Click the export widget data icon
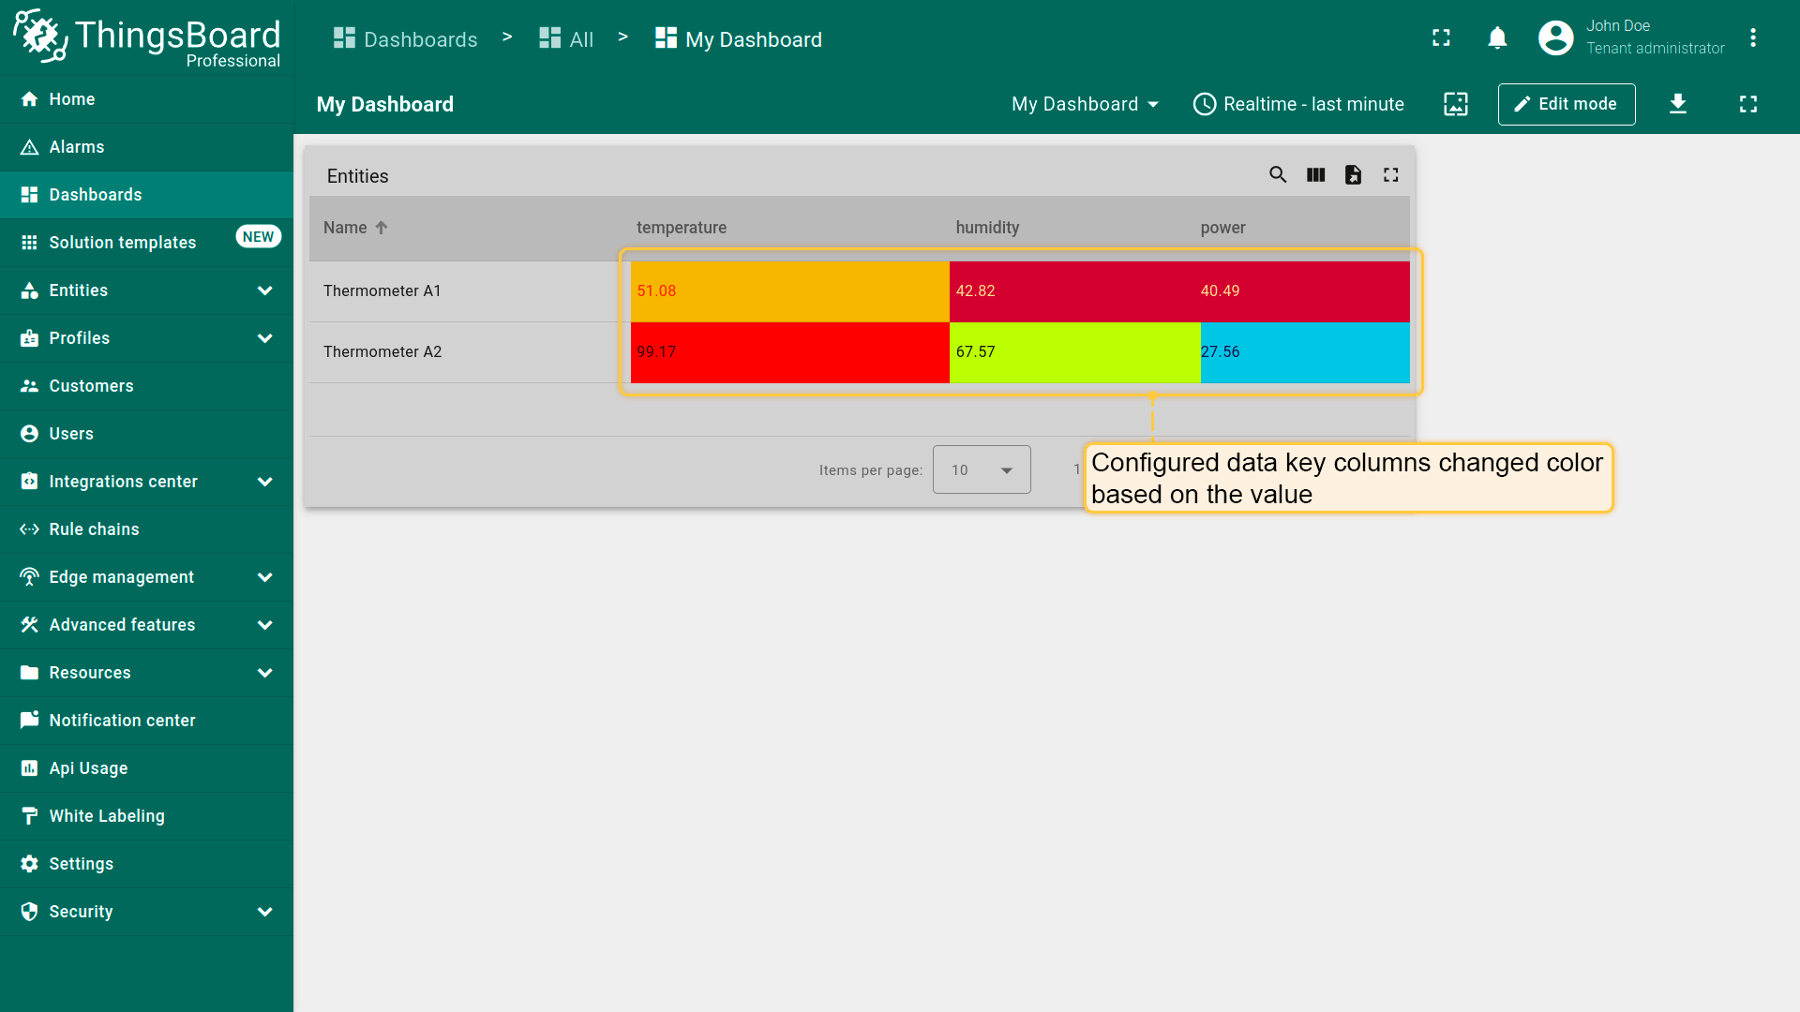The width and height of the screenshot is (1800, 1012). (x=1353, y=175)
